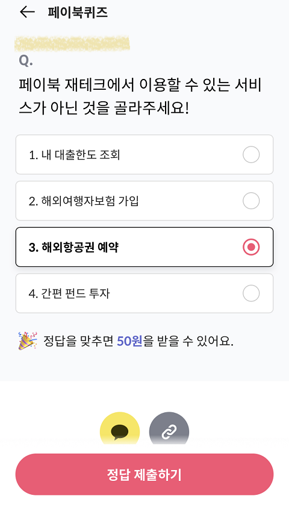This screenshot has height=505, width=289.
Task: Choose answer text '1. 내 대출한도 조회'
Action: click(74, 155)
